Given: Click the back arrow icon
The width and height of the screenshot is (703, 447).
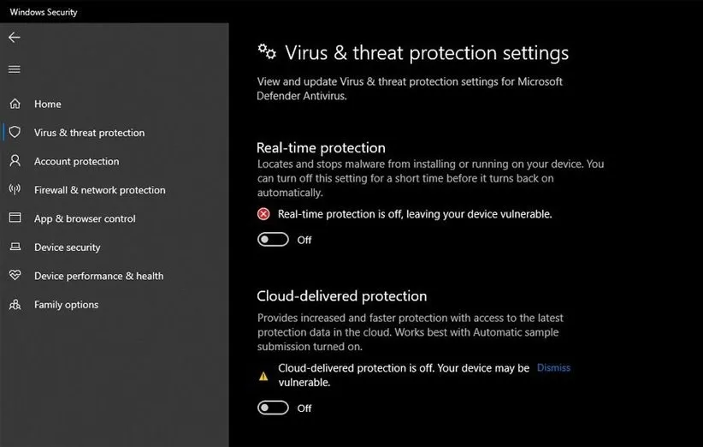Looking at the screenshot, I should tap(15, 38).
